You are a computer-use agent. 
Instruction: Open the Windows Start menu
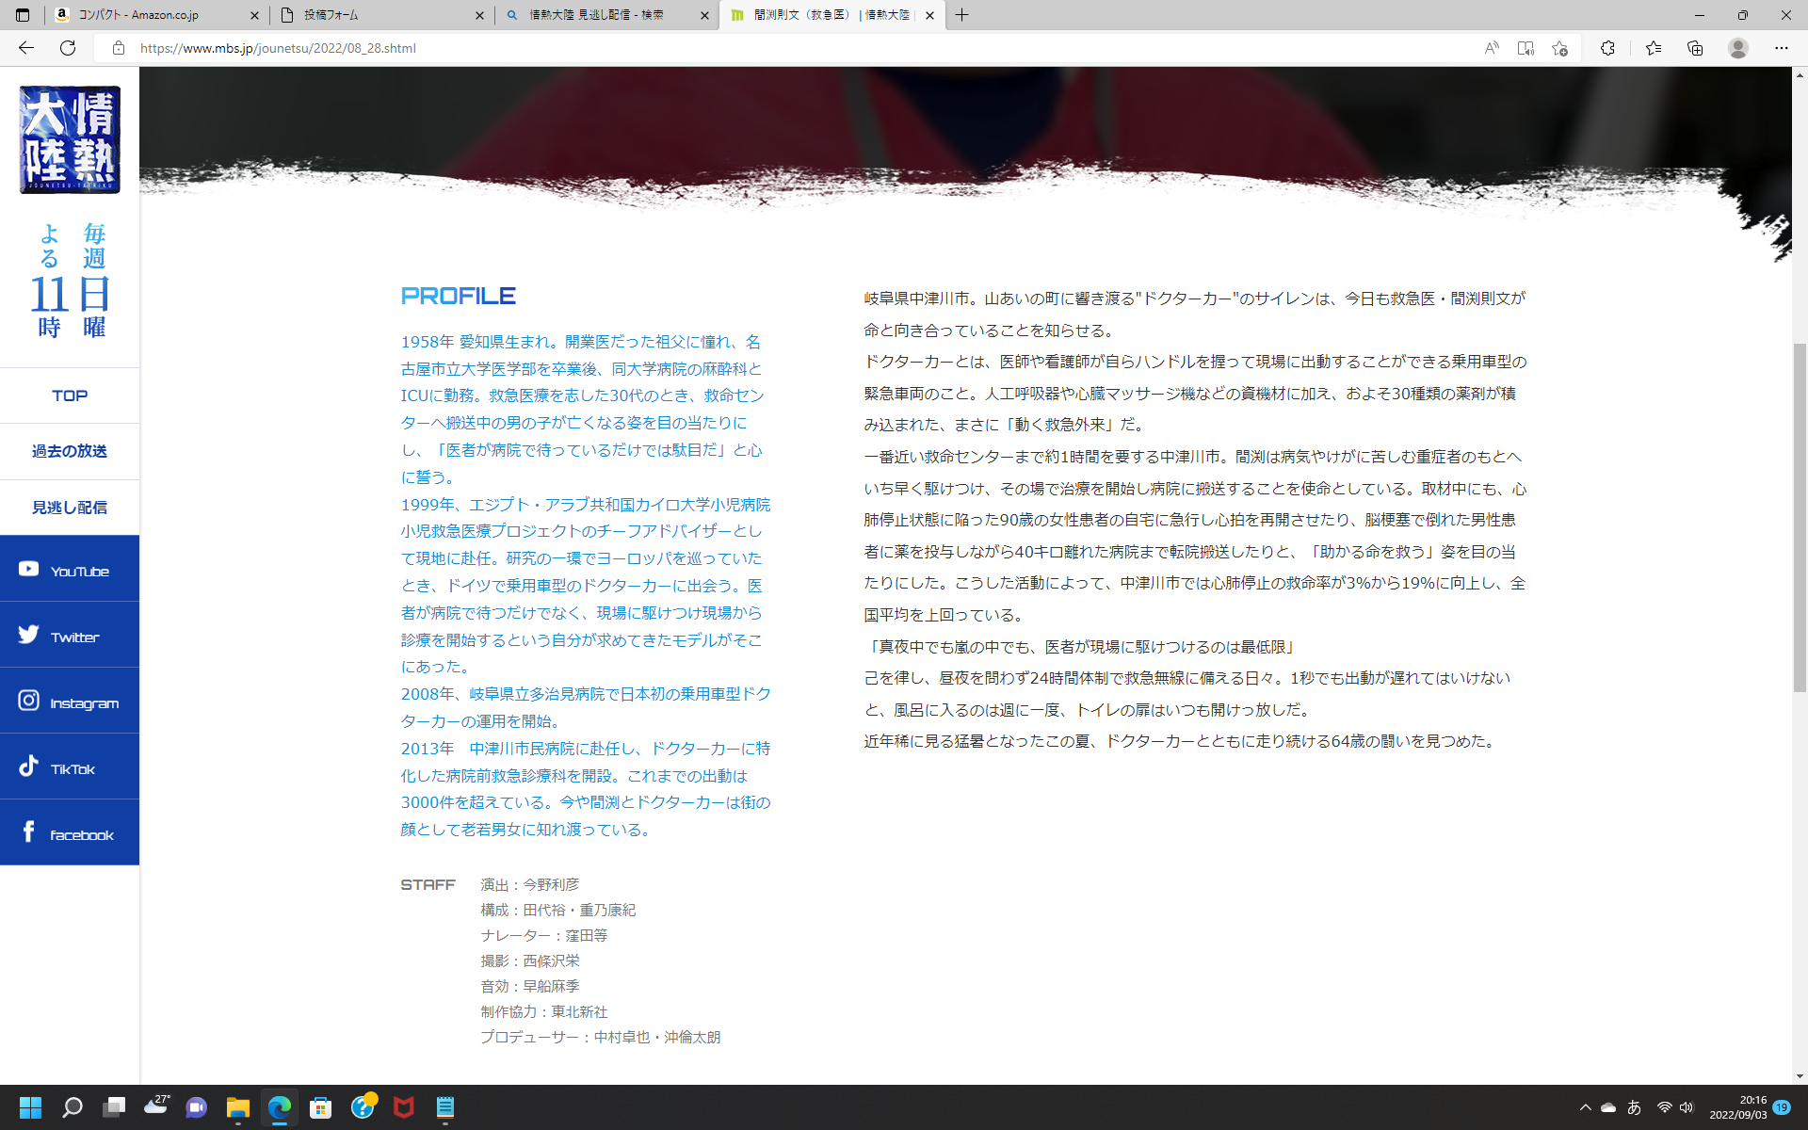(x=30, y=1107)
